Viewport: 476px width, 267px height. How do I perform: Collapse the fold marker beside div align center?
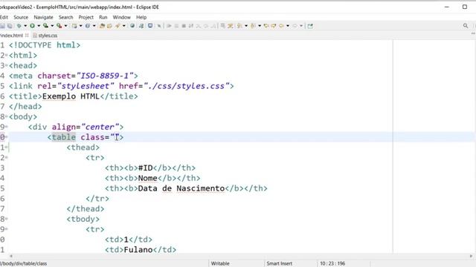point(7,127)
